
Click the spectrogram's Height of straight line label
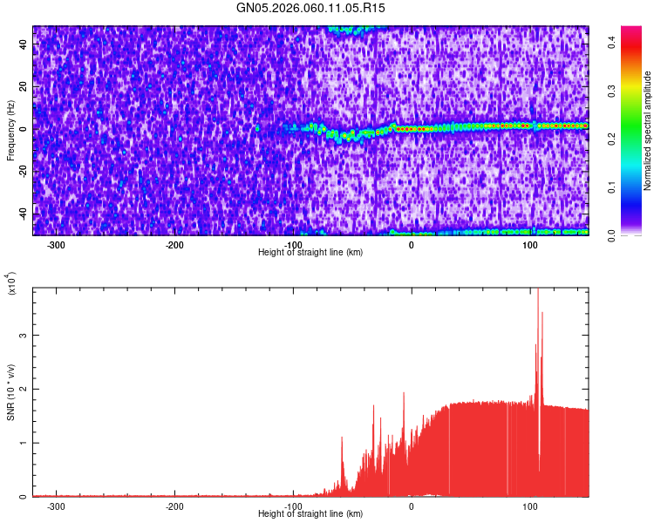pyautogui.click(x=310, y=252)
